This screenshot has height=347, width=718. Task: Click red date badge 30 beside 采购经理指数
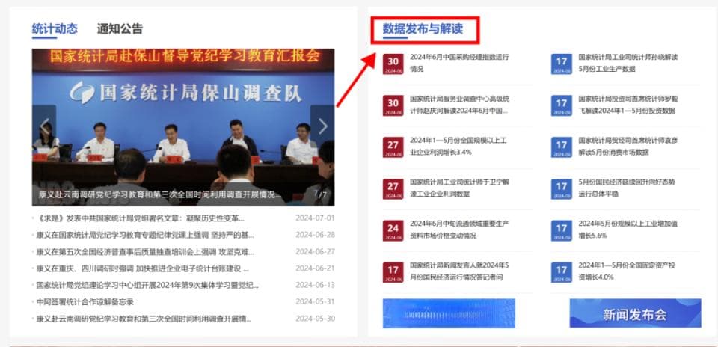pos(393,64)
